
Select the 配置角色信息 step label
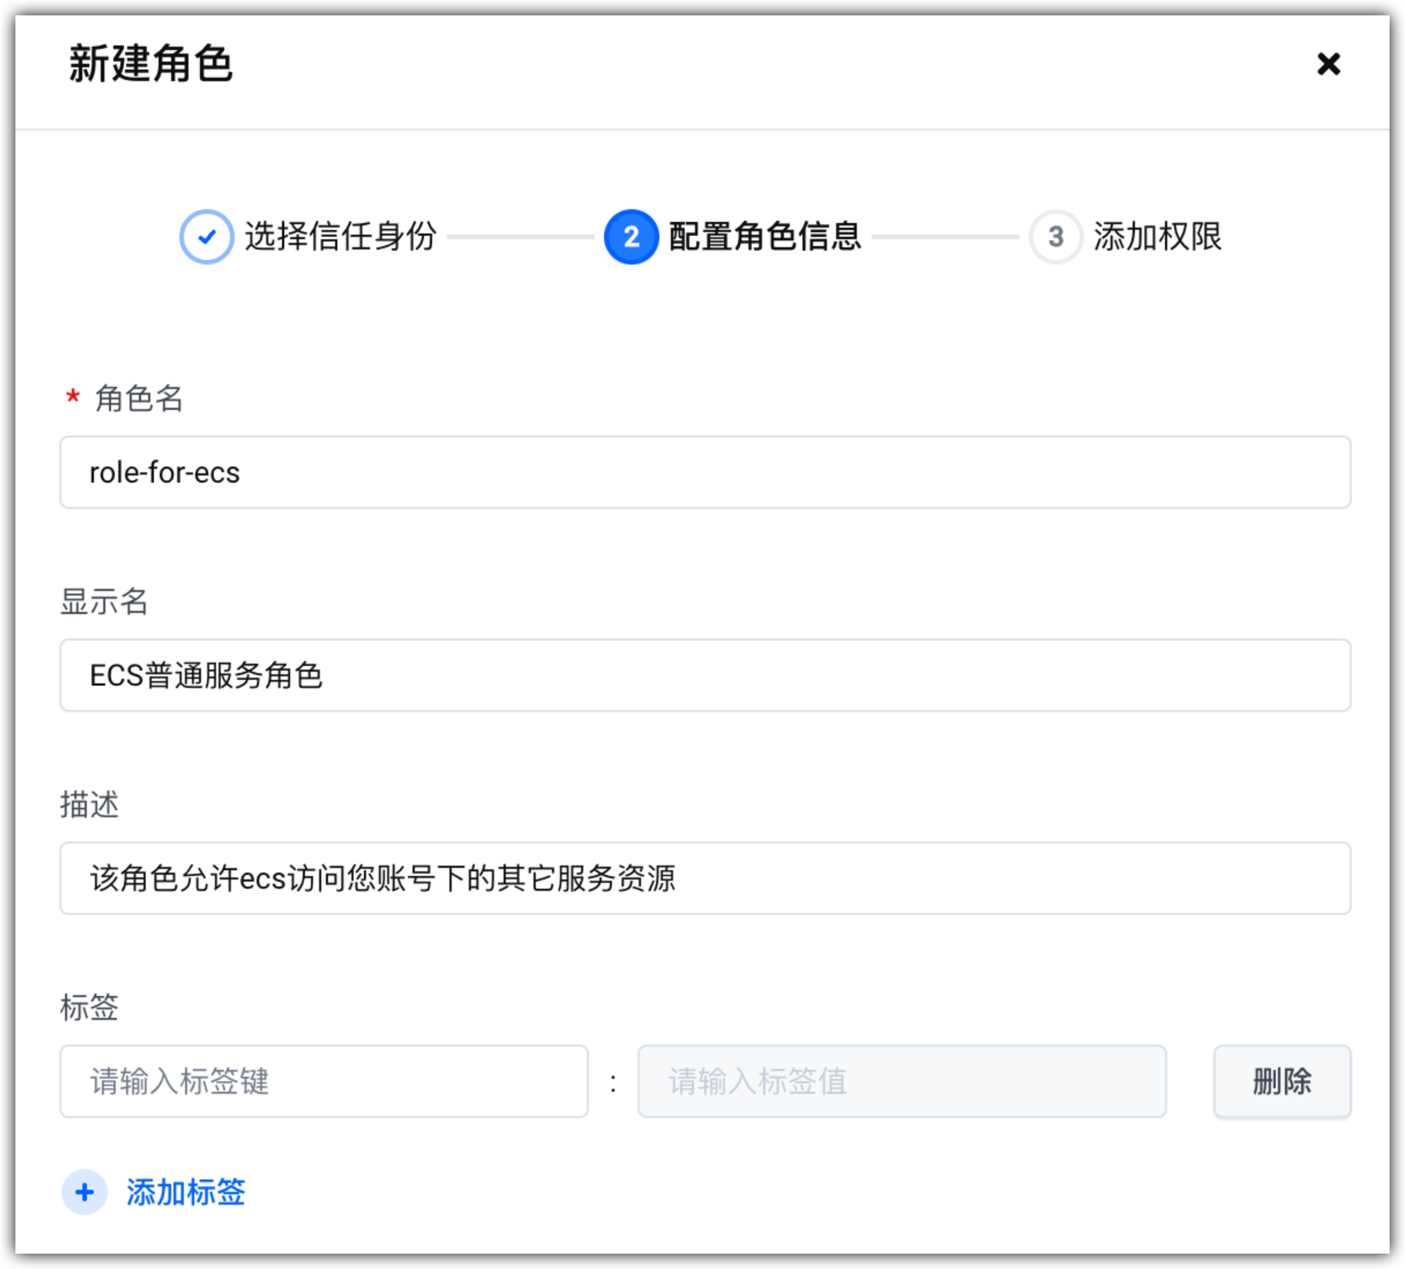coord(766,237)
